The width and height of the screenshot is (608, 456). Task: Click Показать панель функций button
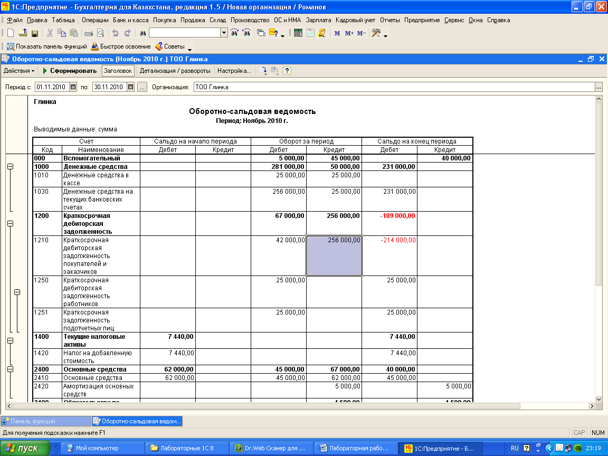[47, 46]
